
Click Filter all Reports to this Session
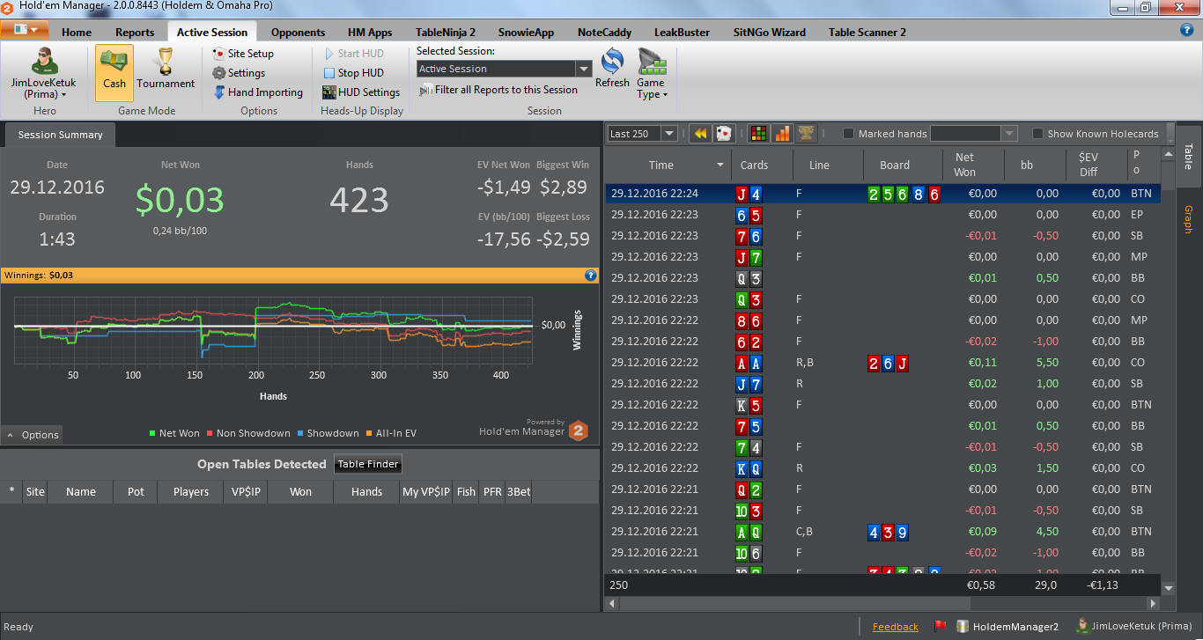(x=498, y=90)
